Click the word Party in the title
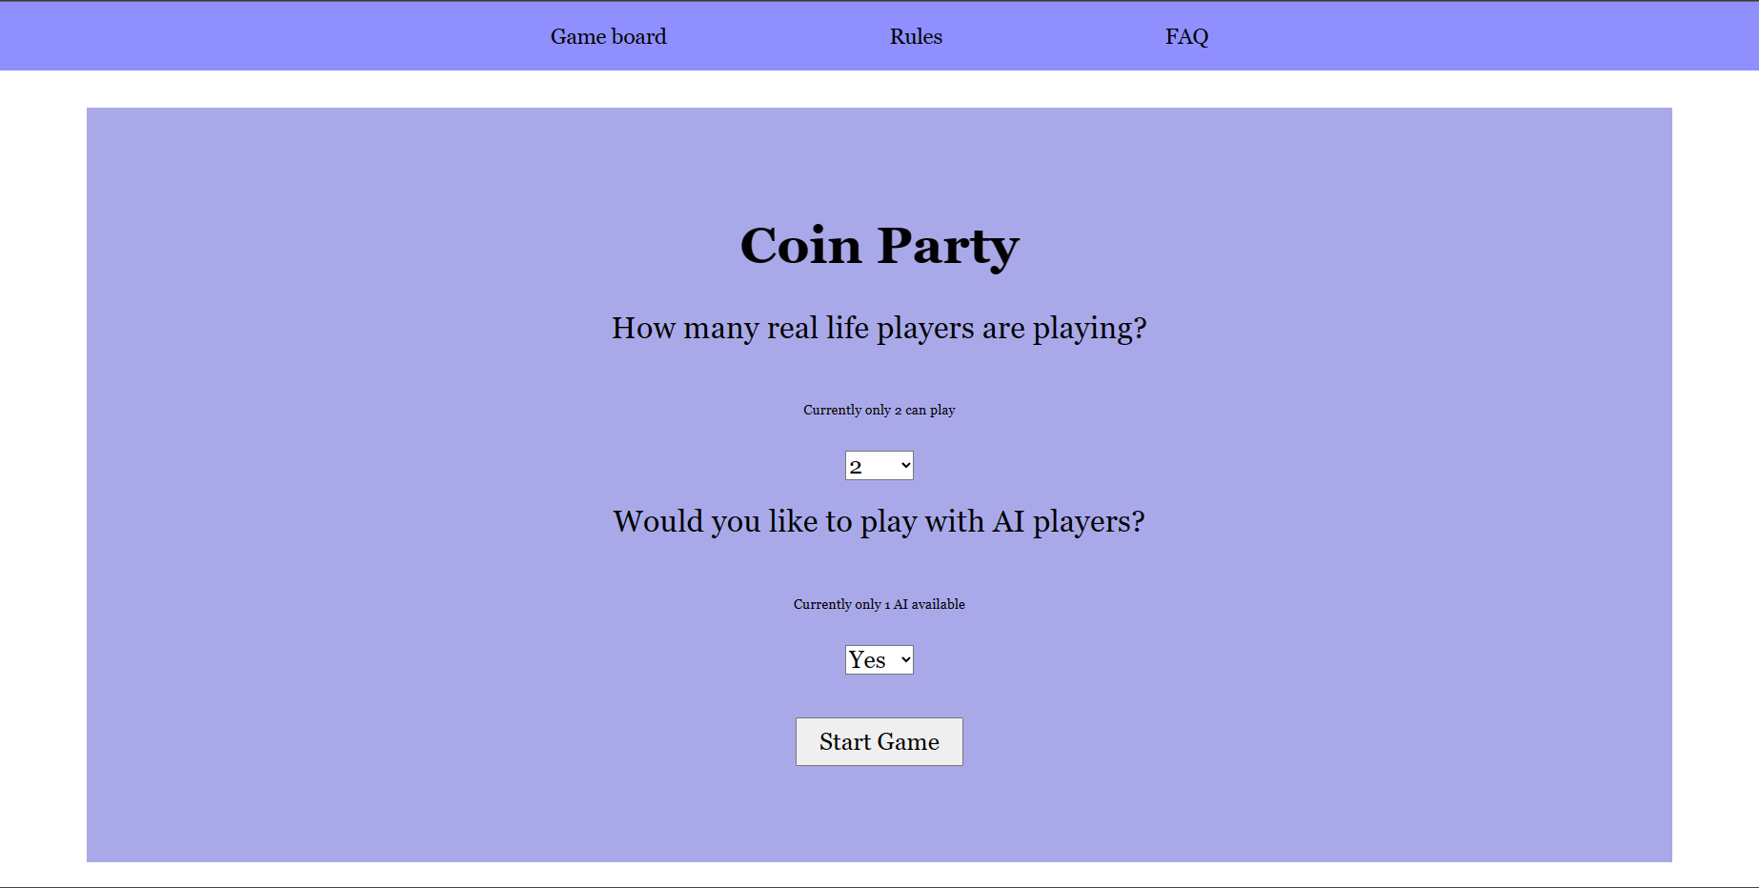This screenshot has height=888, width=1759. pos(948,246)
